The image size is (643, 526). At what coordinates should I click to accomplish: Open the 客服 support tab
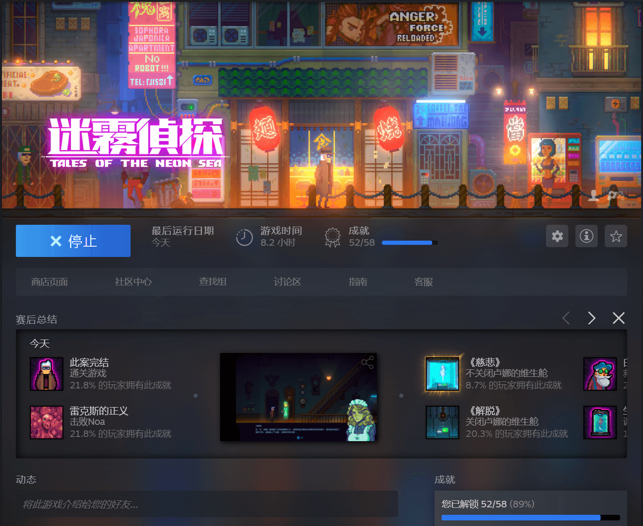coord(424,282)
